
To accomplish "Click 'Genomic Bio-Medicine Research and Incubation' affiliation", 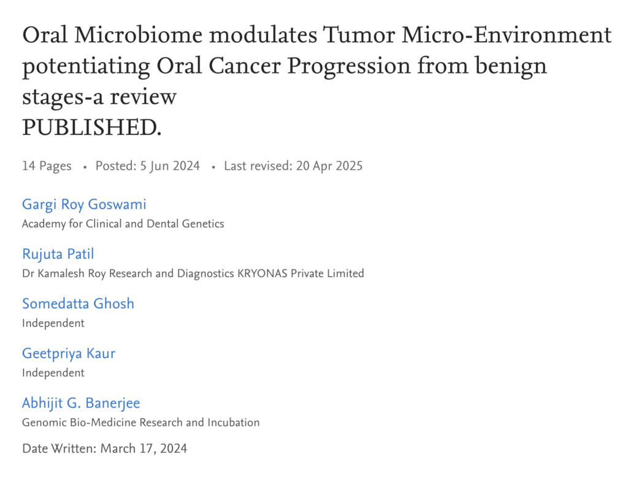I will [x=140, y=422].
